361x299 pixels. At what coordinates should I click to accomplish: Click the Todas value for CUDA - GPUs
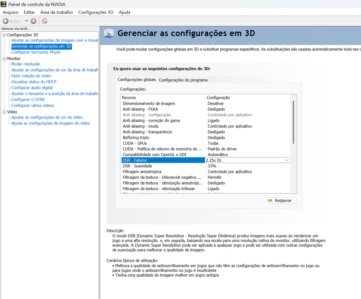point(213,143)
